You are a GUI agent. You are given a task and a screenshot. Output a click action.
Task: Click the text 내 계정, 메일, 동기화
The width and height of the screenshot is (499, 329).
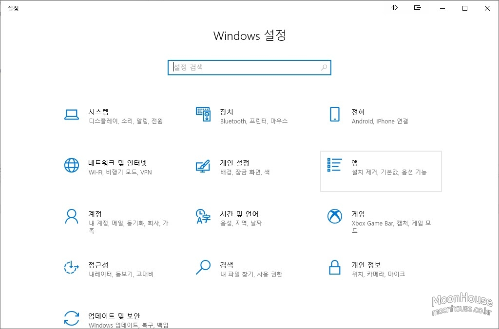[117, 223]
